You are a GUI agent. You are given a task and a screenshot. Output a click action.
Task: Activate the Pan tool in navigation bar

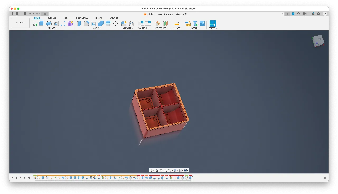pos(161,170)
